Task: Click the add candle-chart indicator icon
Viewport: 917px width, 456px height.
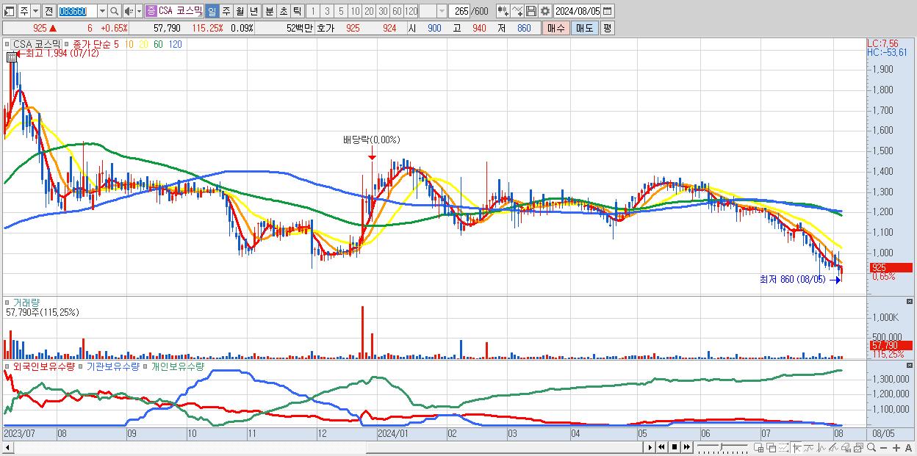Action: pos(503,11)
